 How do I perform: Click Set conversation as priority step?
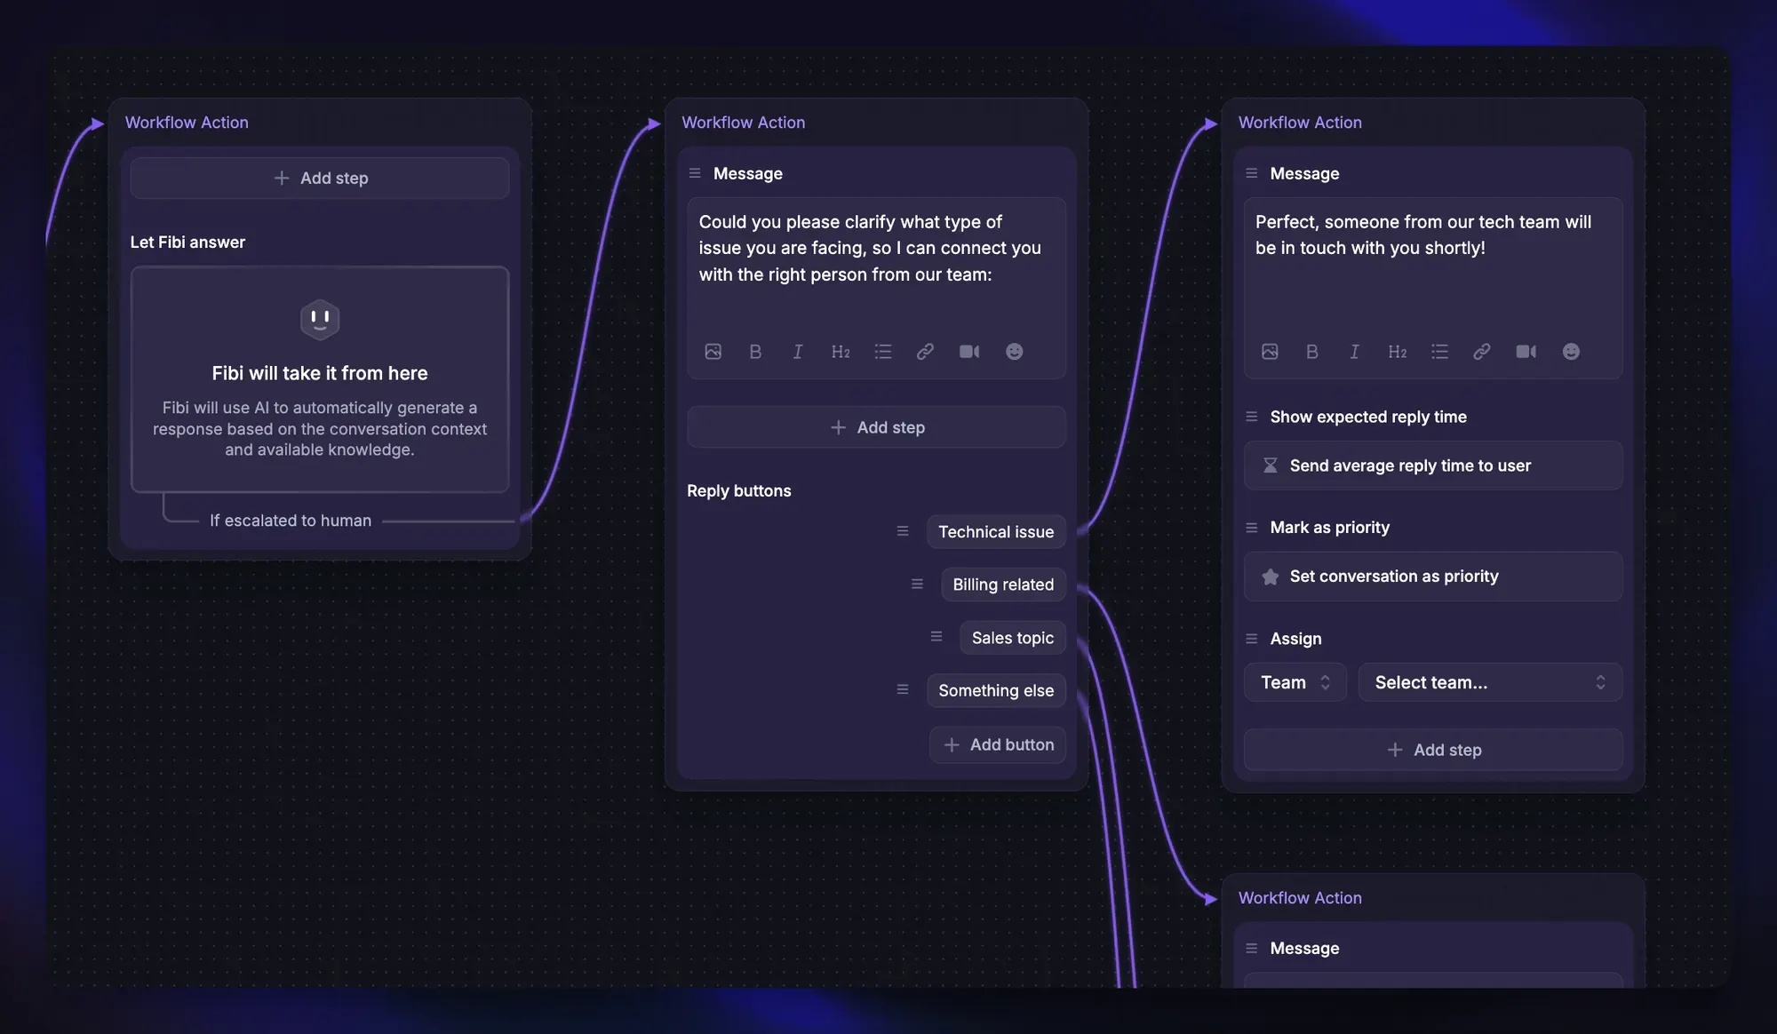[1433, 577]
